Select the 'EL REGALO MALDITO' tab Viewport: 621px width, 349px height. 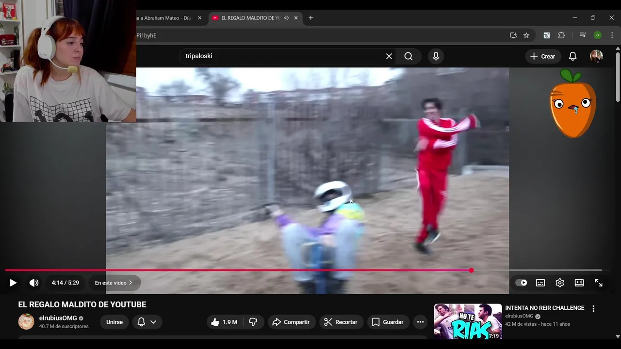[250, 18]
